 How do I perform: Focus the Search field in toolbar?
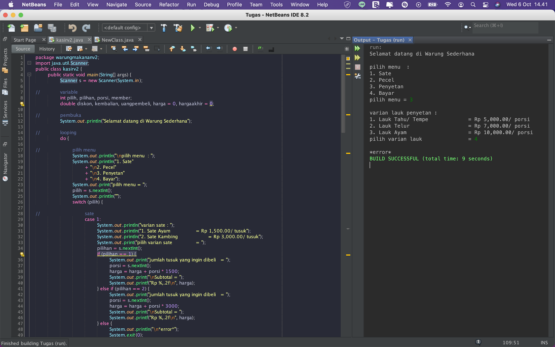[505, 28]
